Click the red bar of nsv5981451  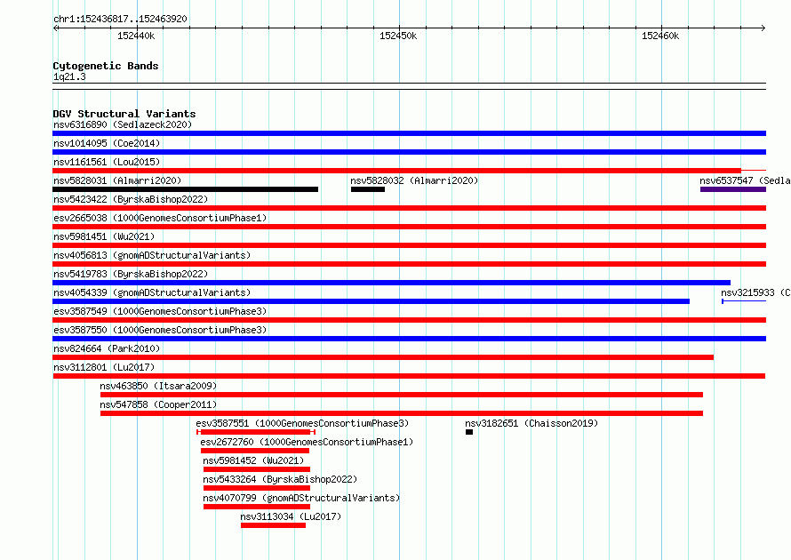[409, 245]
